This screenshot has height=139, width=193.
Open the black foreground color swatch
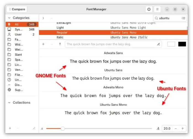click(x=182, y=44)
